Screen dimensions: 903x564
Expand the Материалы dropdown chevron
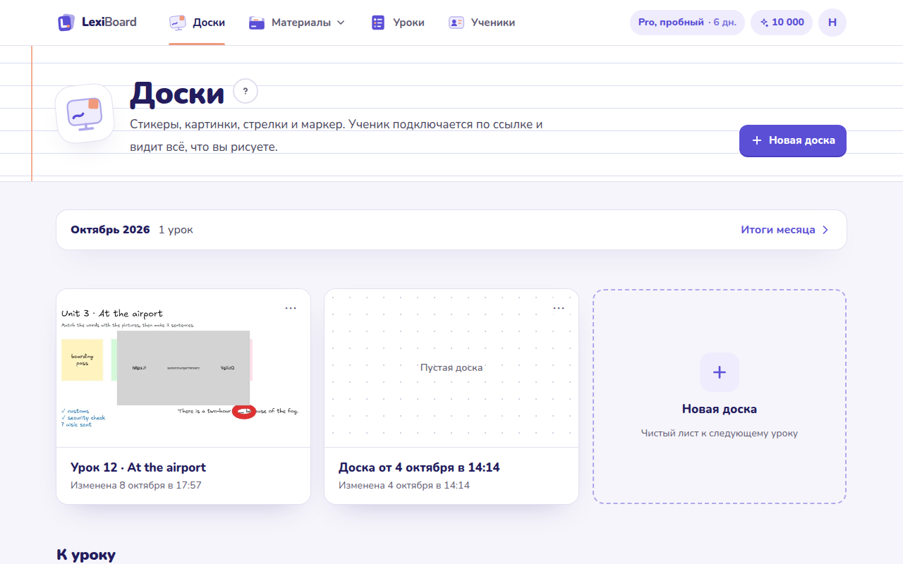(341, 23)
